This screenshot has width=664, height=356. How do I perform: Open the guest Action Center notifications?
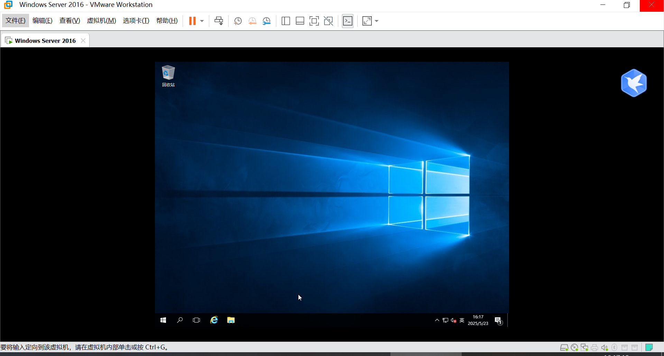[498, 320]
